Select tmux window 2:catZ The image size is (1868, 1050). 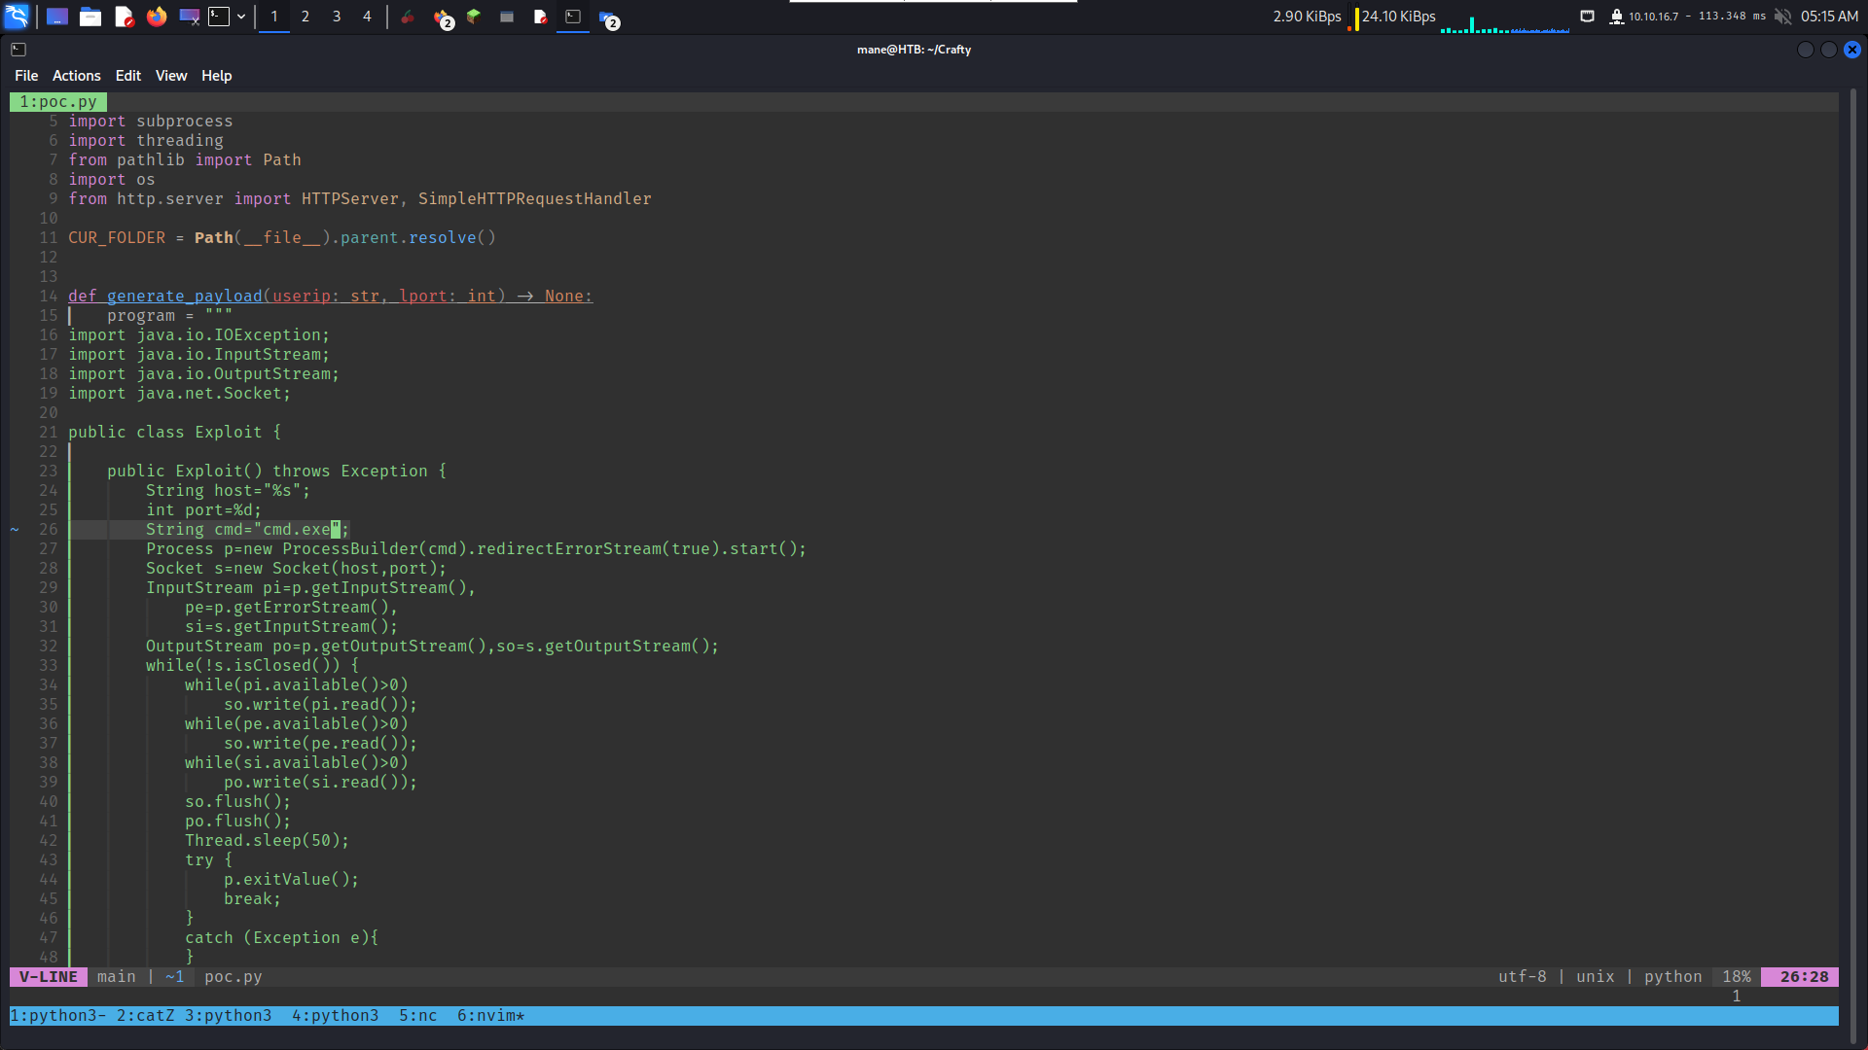(146, 1016)
